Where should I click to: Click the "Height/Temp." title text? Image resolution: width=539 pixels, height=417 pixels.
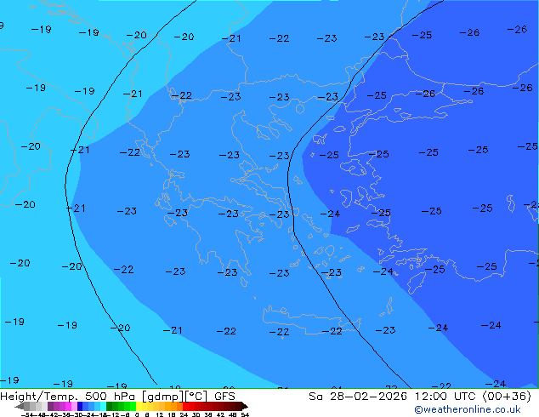click(x=39, y=397)
